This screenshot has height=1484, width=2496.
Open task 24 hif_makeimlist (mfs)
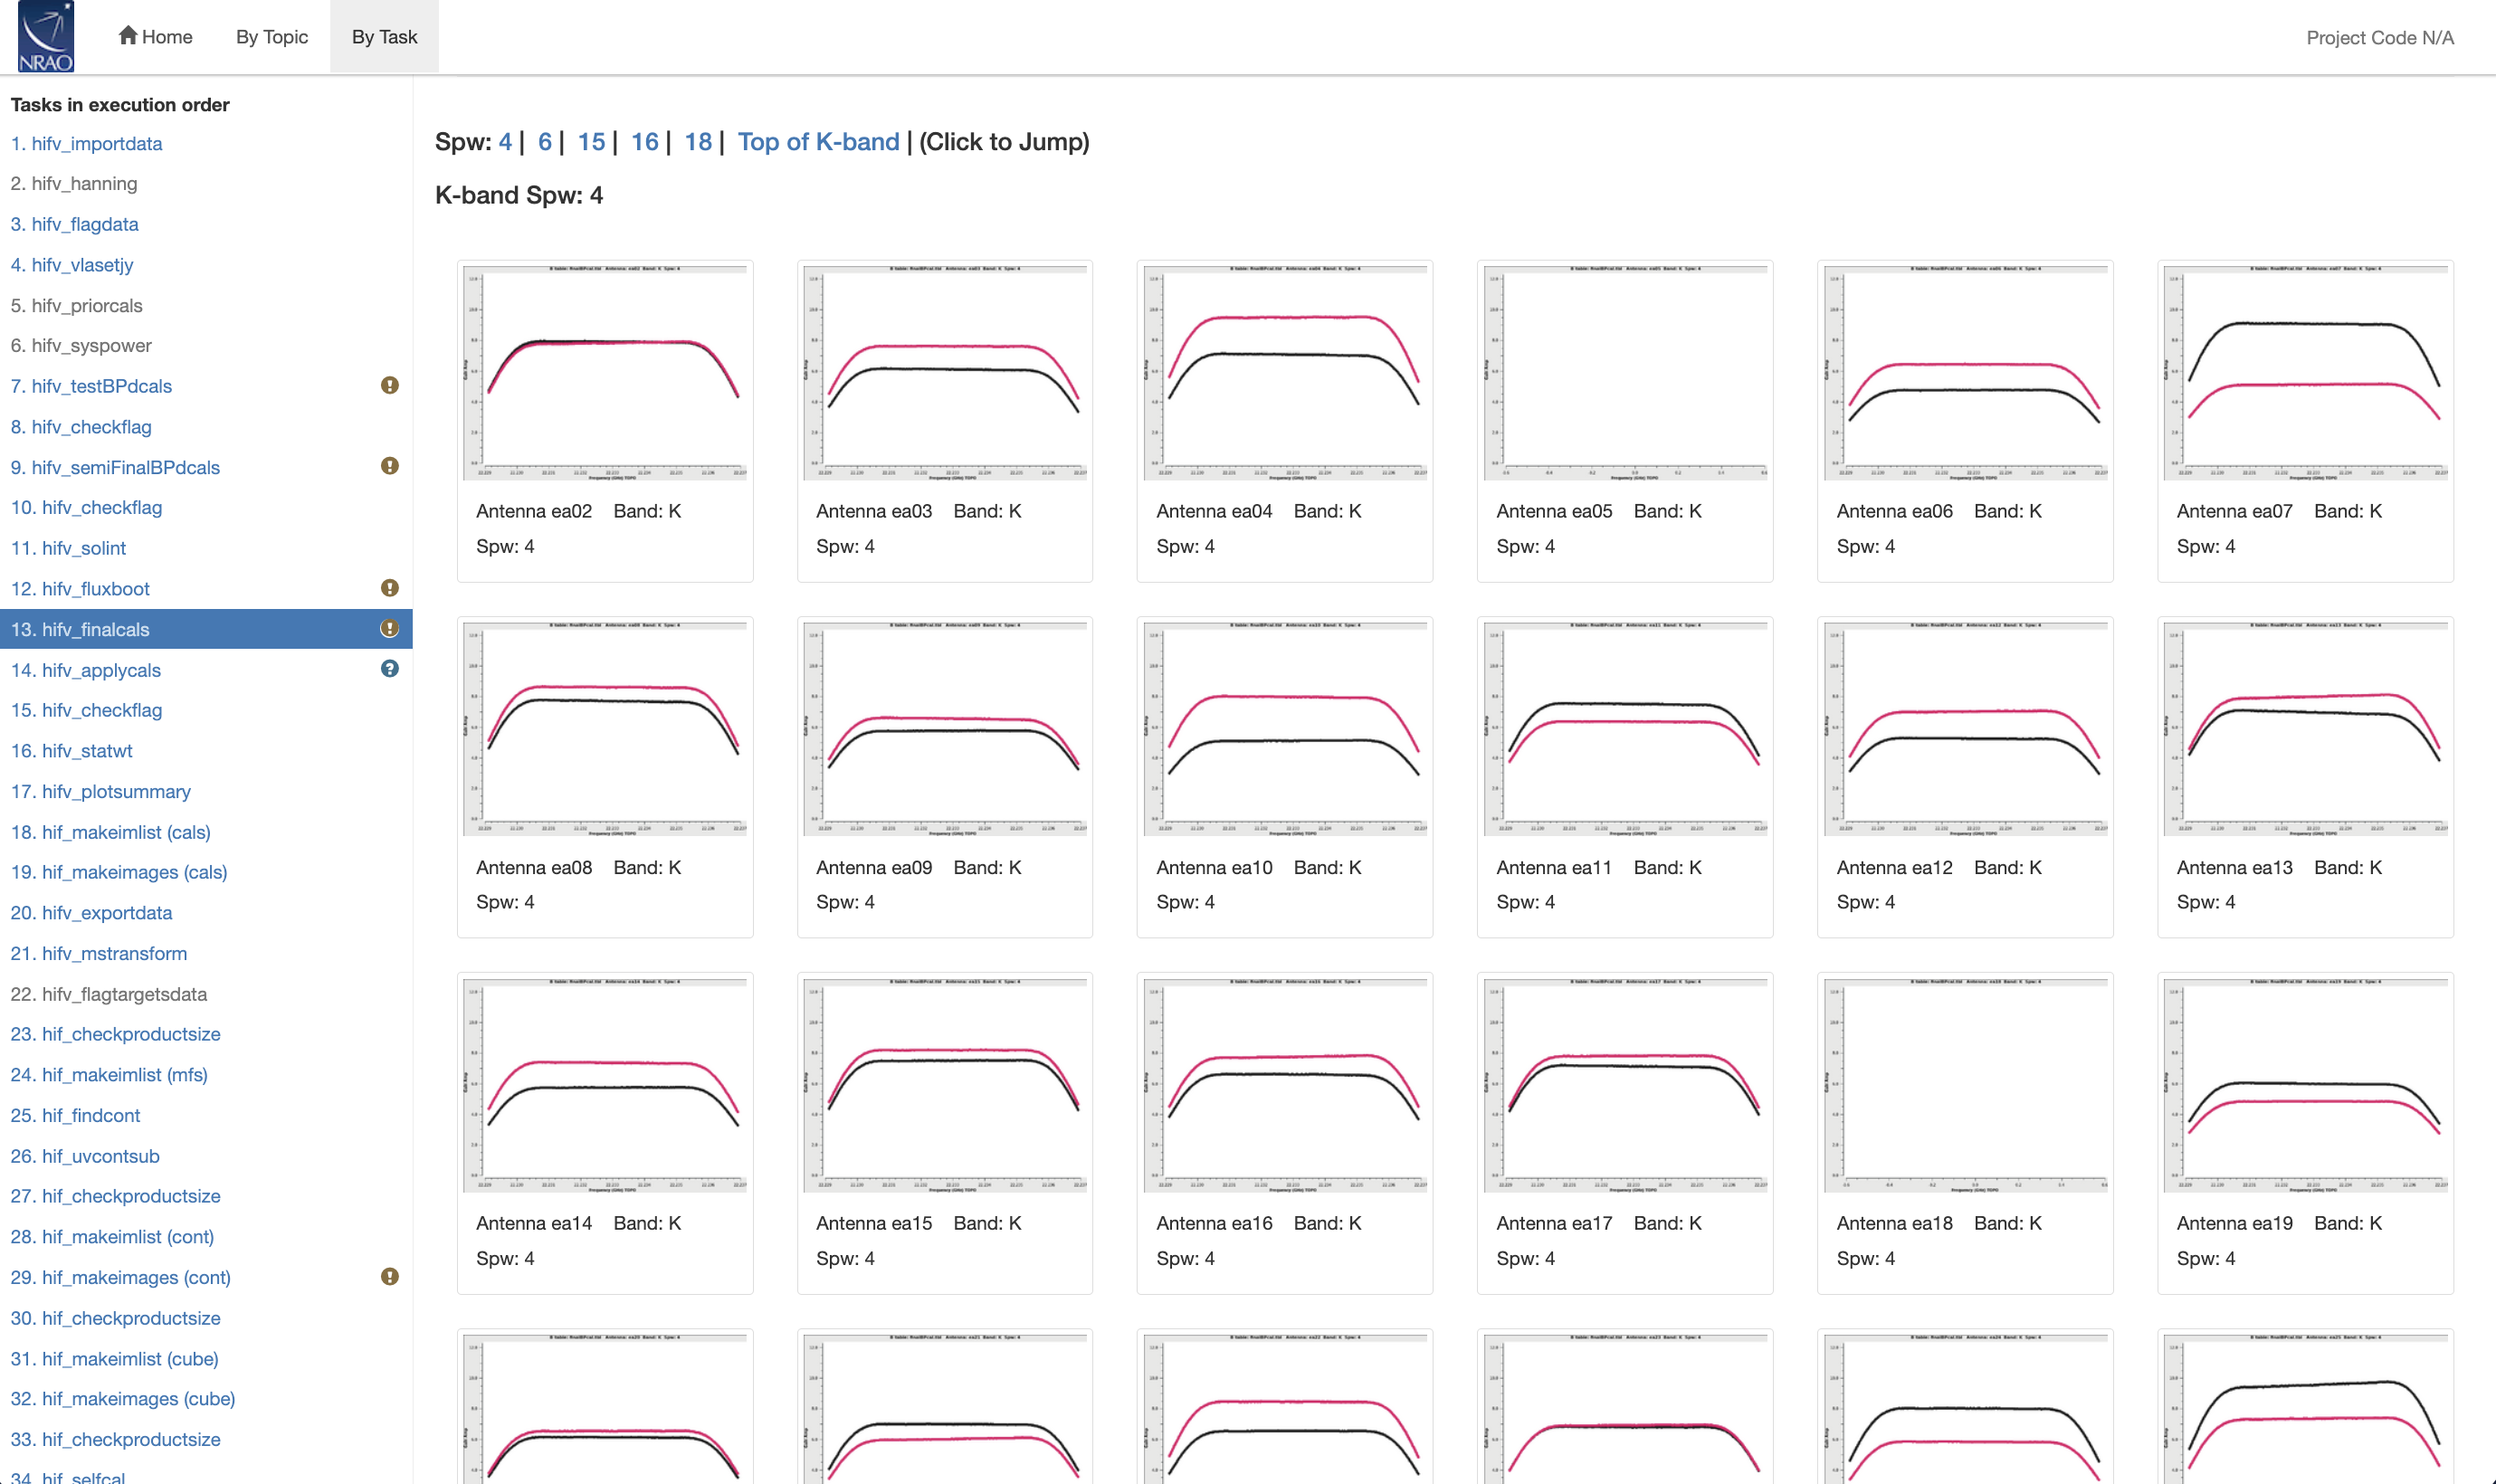click(x=109, y=1075)
